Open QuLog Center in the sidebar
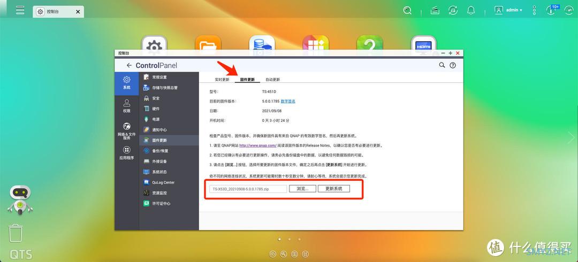This screenshot has width=578, height=262. click(169, 182)
